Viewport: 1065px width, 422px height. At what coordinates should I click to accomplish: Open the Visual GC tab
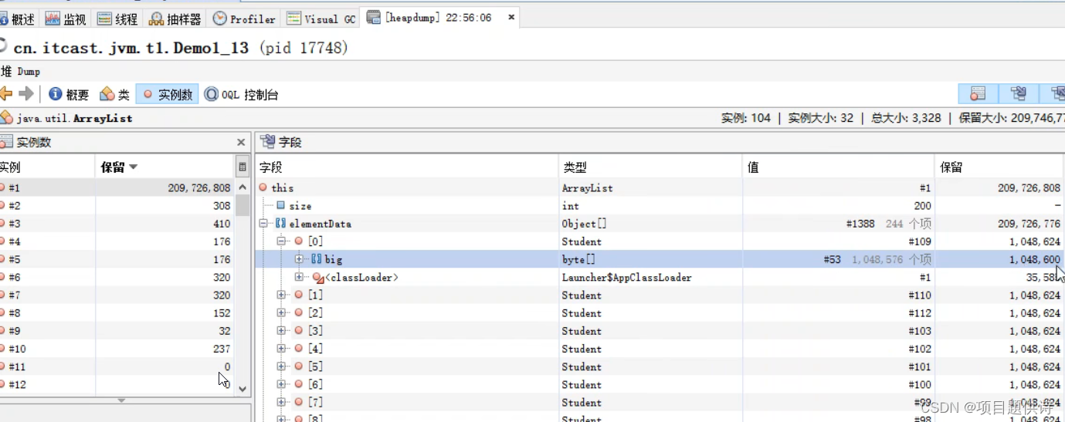point(321,19)
